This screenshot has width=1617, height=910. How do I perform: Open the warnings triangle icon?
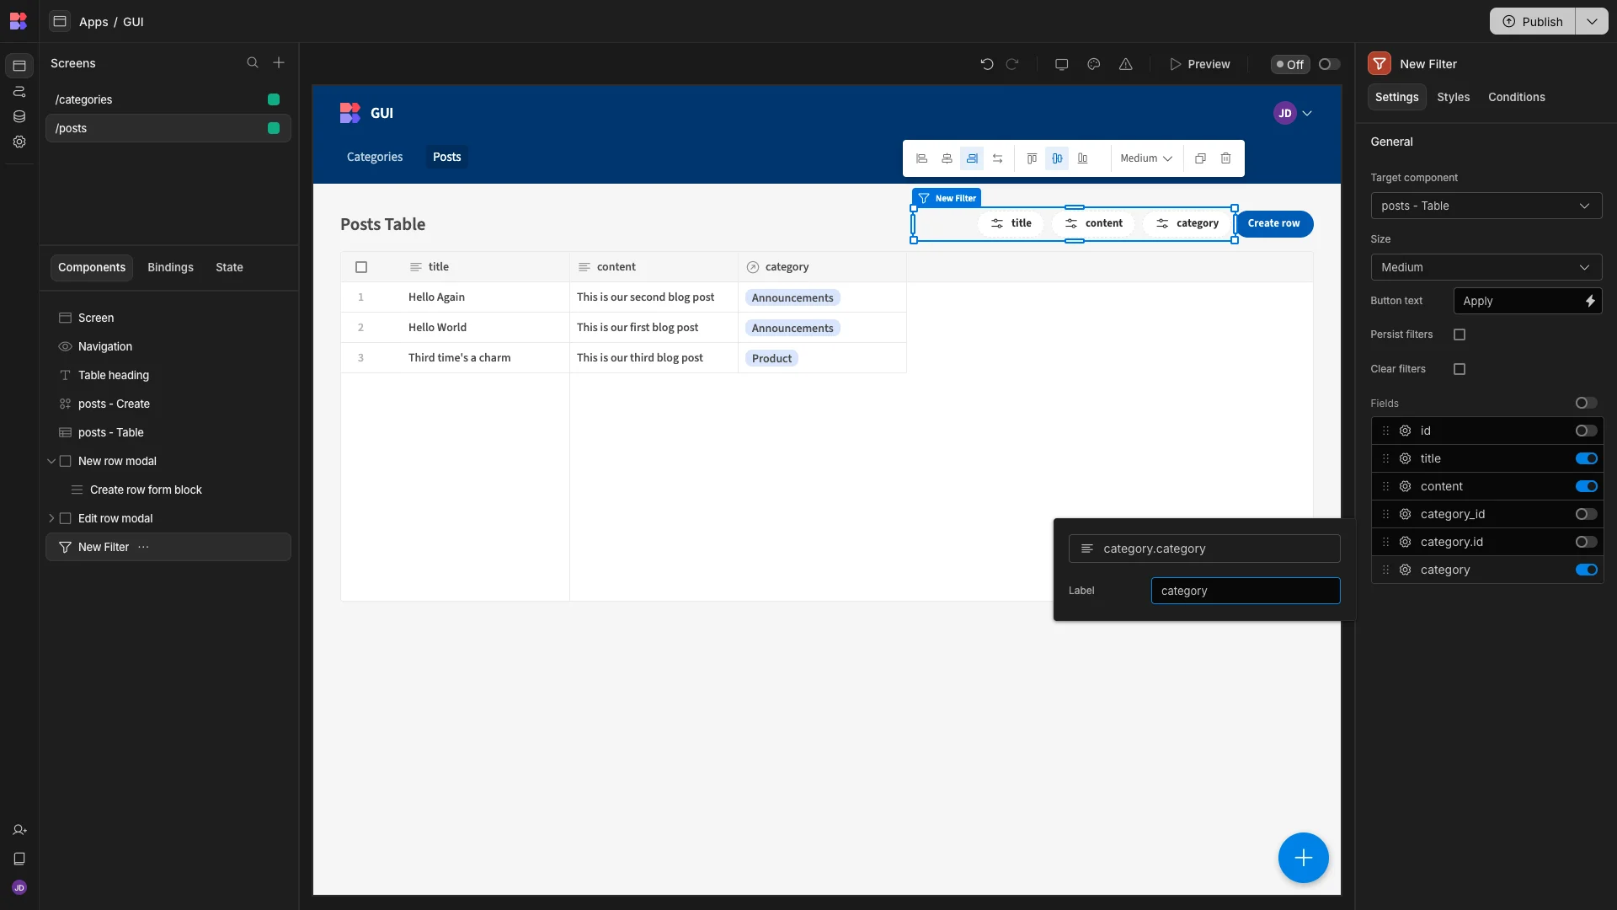tap(1125, 64)
